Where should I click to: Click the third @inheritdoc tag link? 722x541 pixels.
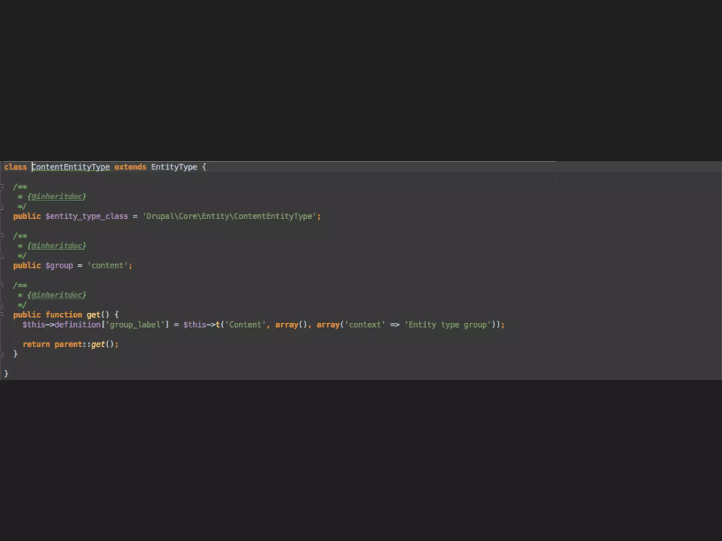pos(57,295)
